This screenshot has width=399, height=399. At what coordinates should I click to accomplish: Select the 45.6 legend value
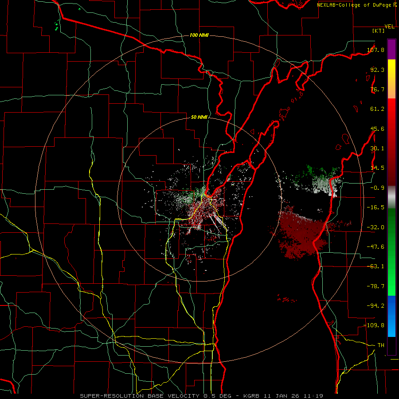tap(377, 129)
